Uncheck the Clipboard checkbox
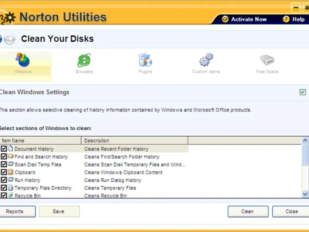 point(4,172)
